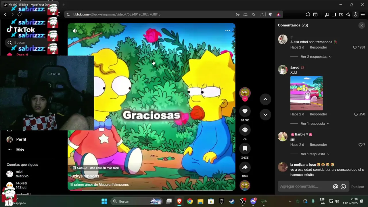The image size is (368, 207).
Task: Toggle the browser sidebar panel
Action: tap(334, 14)
